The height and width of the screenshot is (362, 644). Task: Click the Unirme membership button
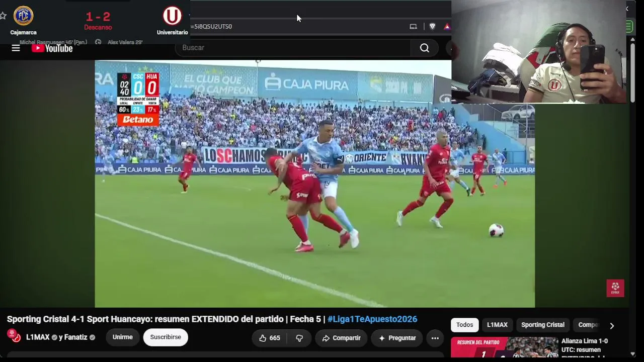(x=122, y=337)
